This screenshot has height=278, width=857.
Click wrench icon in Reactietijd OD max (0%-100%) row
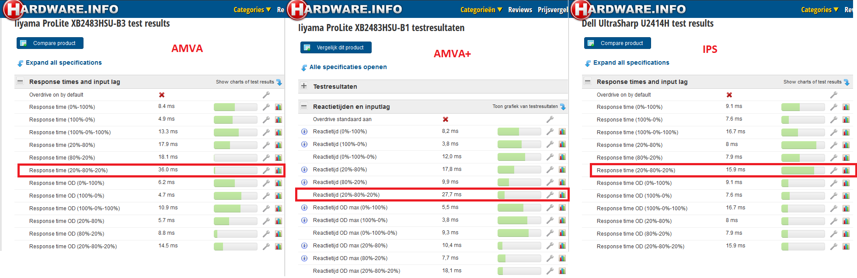(550, 208)
